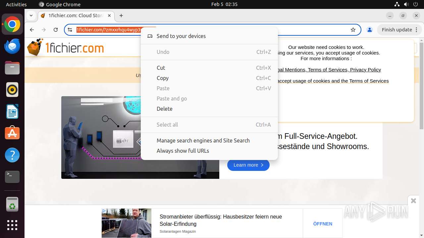The image size is (424, 238).
Task: Open the Stromanbieter überflüssig ad headline
Action: (x=221, y=220)
